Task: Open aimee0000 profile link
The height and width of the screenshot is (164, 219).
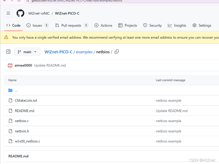Action: pyautogui.click(x=23, y=65)
